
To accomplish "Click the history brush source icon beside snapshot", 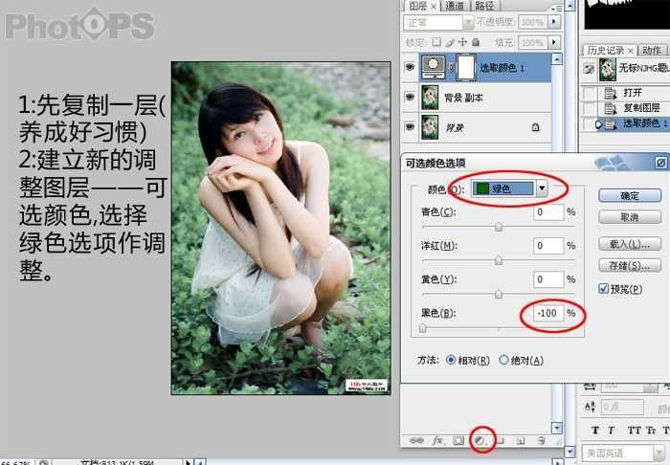I will (x=589, y=68).
